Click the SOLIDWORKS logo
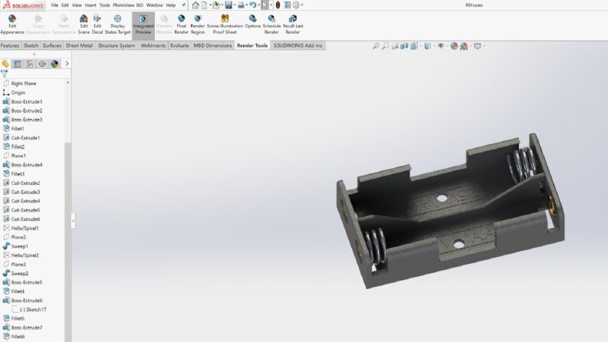 [x=23, y=5]
